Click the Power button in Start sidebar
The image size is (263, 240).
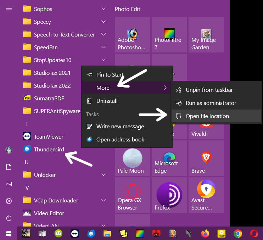point(9,218)
